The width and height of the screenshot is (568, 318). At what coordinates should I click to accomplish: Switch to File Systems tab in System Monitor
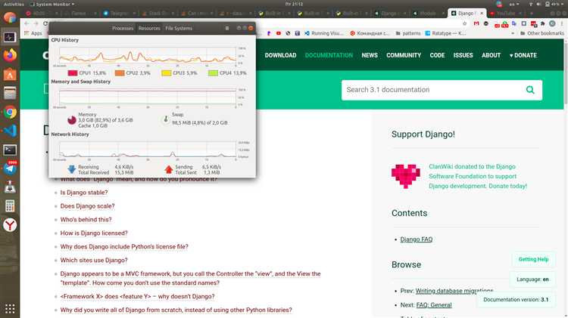179,28
